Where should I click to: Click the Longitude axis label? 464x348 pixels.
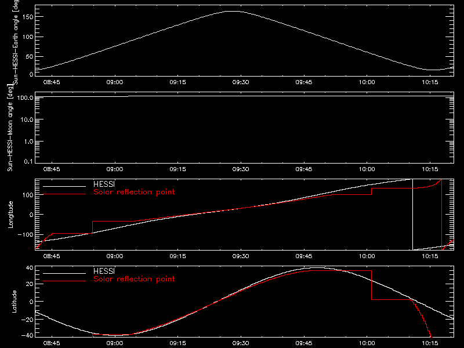coord(10,215)
